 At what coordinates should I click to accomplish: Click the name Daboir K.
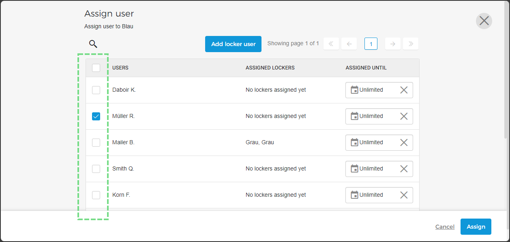tap(124, 90)
